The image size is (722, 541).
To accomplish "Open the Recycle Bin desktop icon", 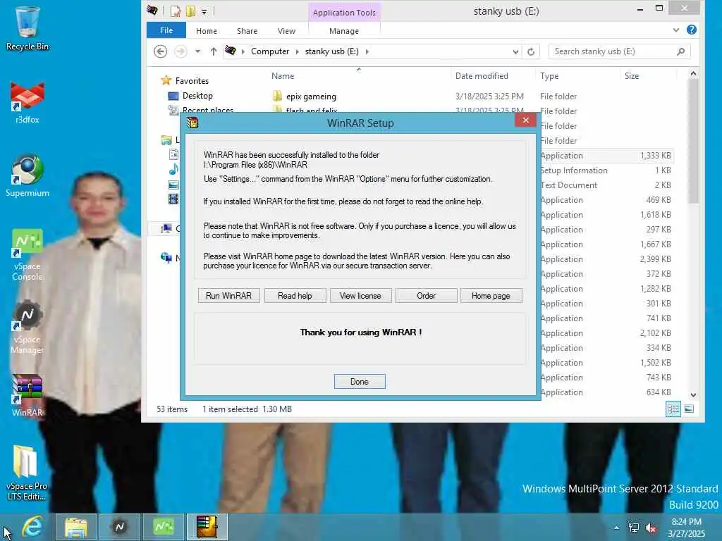I will [27, 28].
